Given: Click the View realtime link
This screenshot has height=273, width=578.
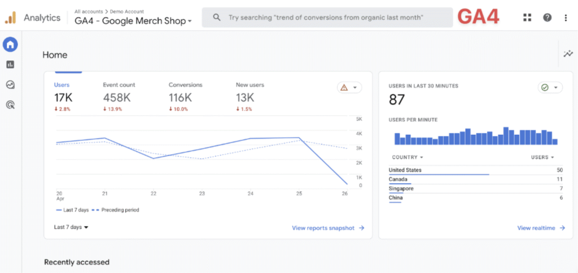Looking at the screenshot, I should point(540,228).
